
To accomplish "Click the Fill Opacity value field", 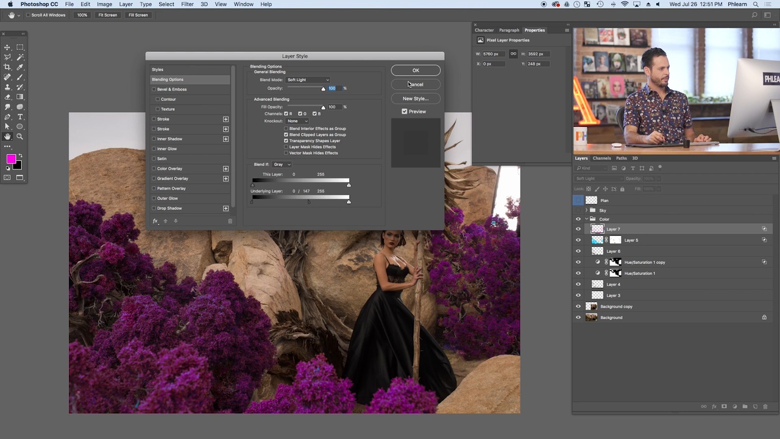I will 334,107.
